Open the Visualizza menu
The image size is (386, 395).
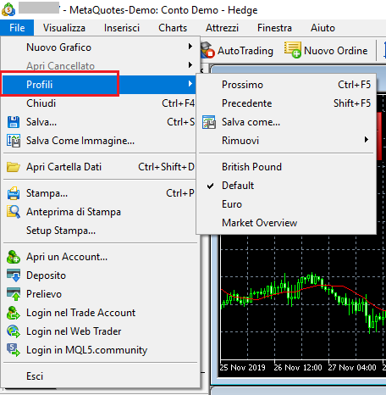pyautogui.click(x=64, y=28)
